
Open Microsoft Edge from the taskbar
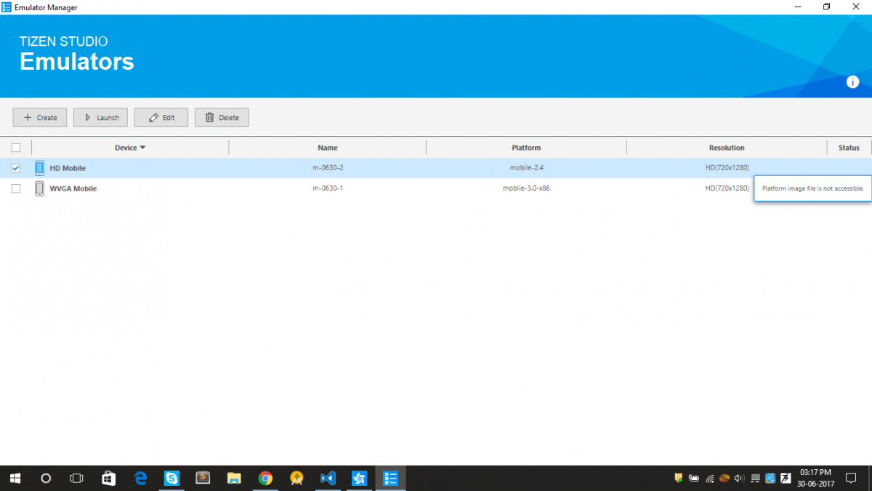click(x=140, y=478)
